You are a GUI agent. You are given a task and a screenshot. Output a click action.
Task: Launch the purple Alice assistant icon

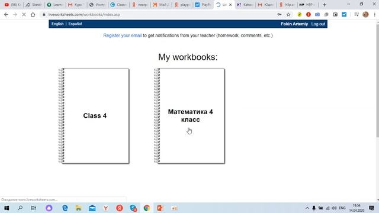click(x=49, y=208)
